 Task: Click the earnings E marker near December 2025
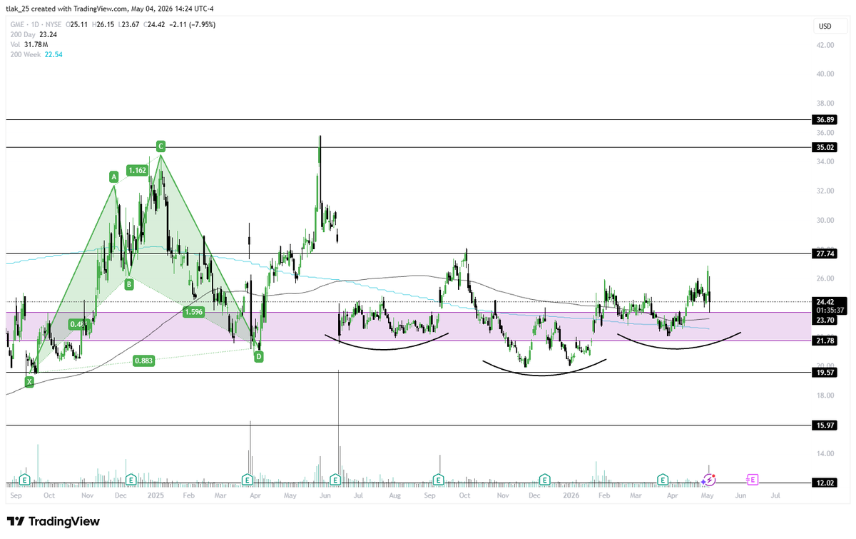(544, 479)
